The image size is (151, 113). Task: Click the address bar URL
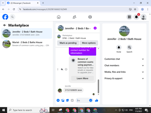[45, 9]
